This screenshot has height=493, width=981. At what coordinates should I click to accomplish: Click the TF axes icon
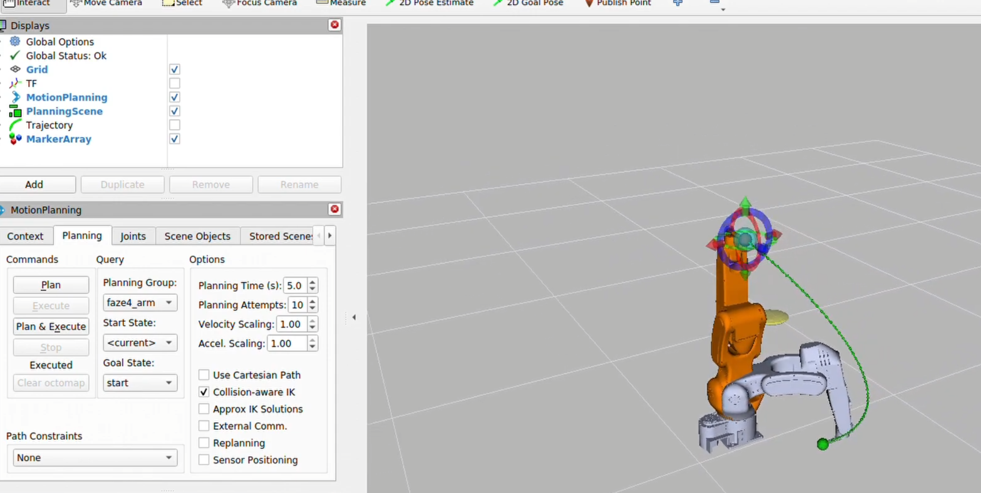tap(15, 83)
